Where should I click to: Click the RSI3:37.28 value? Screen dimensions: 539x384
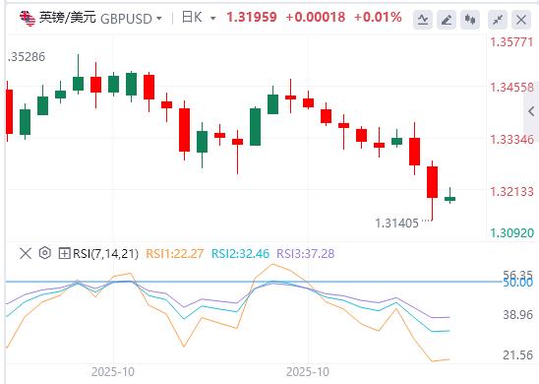(x=305, y=254)
